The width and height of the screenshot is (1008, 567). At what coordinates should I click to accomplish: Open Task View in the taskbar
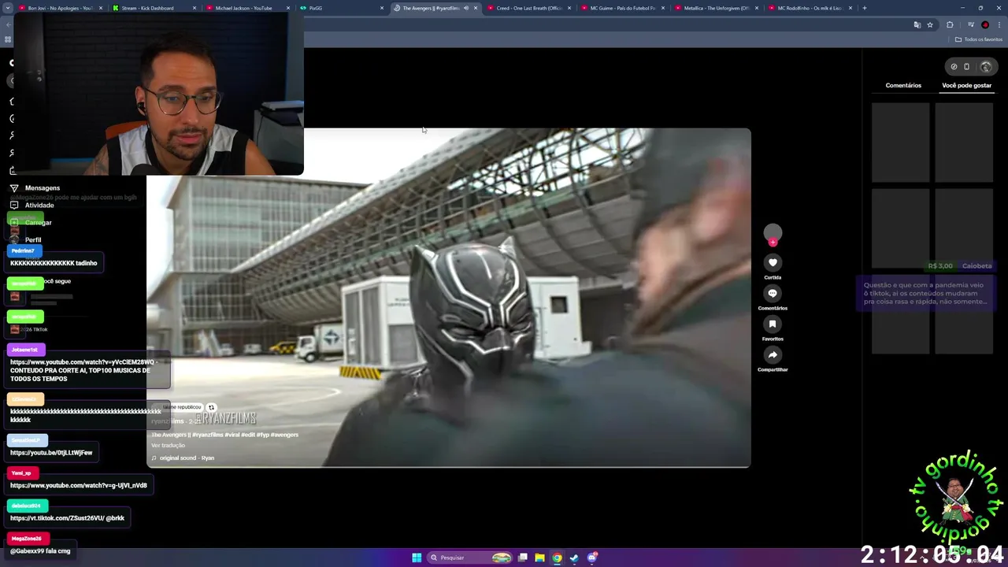[x=522, y=558]
